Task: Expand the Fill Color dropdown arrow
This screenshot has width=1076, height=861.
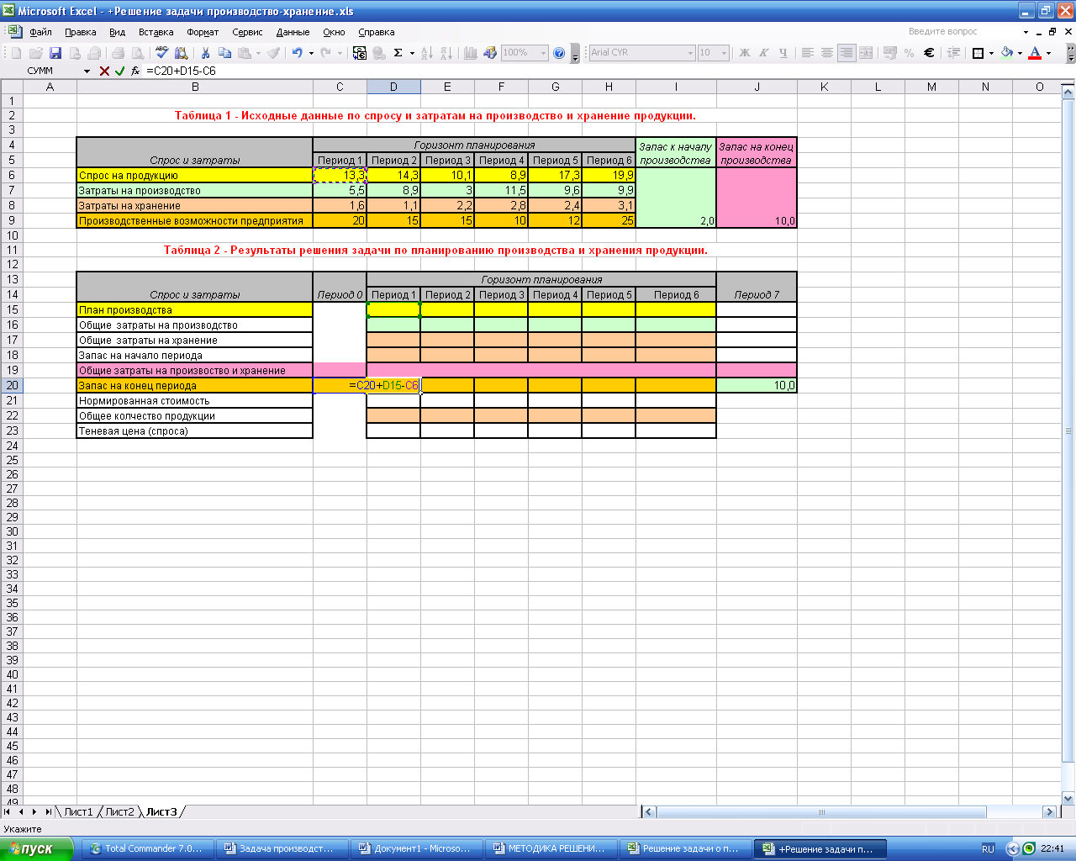Action: [x=1021, y=53]
